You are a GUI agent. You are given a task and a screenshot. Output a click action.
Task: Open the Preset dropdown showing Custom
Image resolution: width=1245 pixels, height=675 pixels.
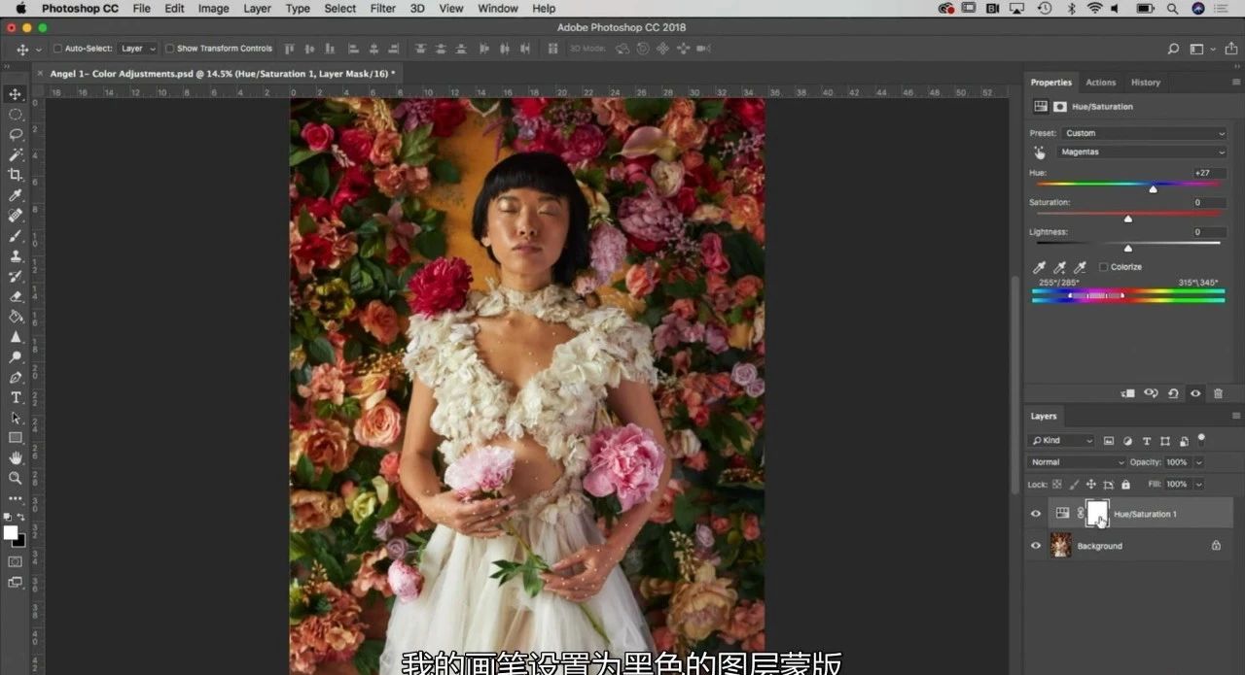coord(1144,133)
